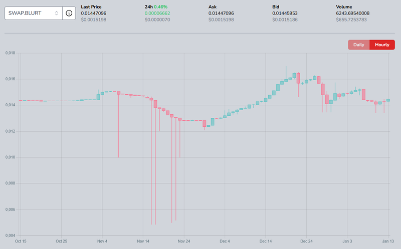
Task: Click the 0,004 price axis label
Action: point(10,235)
